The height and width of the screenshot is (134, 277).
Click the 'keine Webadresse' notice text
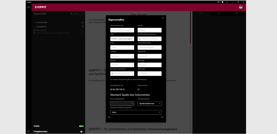[x=129, y=80]
